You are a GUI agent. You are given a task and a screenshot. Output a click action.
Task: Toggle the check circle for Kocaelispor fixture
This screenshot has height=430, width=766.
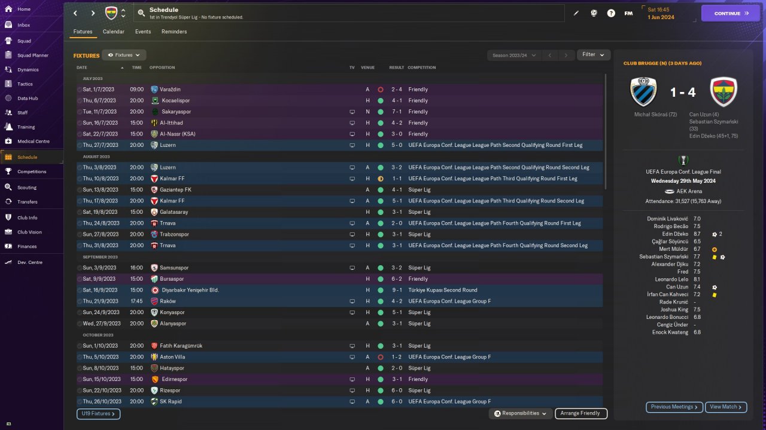click(x=80, y=100)
